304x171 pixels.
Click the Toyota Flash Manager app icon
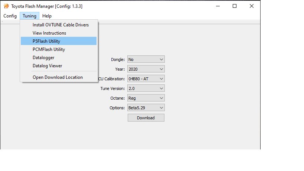[6, 6]
